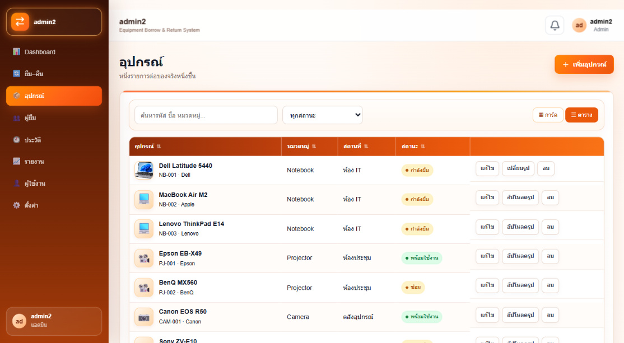The width and height of the screenshot is (624, 343).
Task: Sort by the หมวดหมู่ column sort icon
Action: tap(314, 146)
